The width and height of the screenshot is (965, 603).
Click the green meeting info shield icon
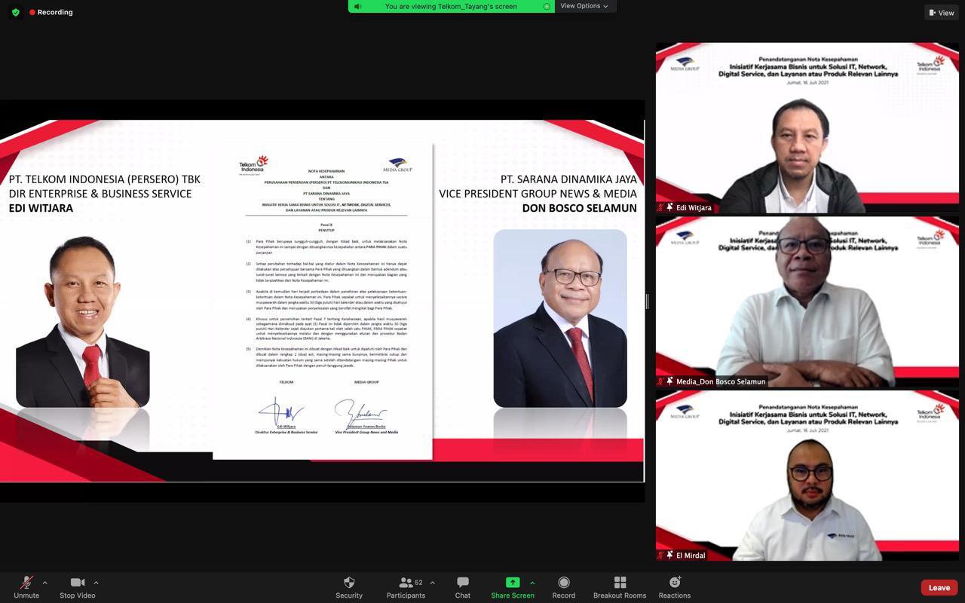click(14, 12)
